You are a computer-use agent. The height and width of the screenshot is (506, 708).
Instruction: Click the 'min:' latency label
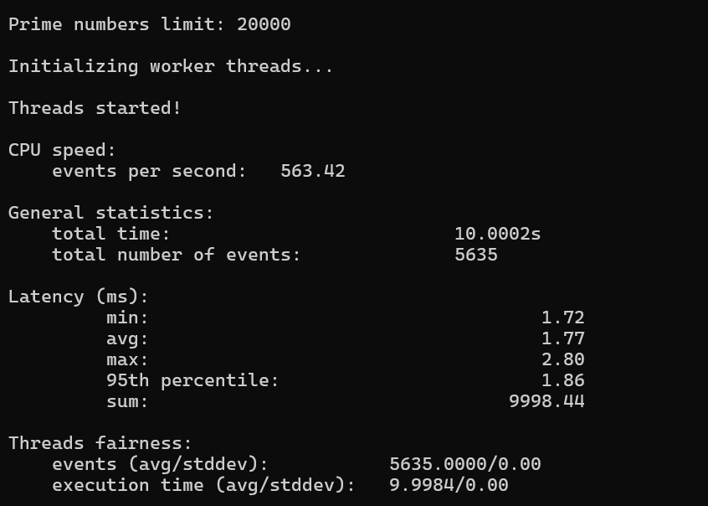click(x=127, y=318)
